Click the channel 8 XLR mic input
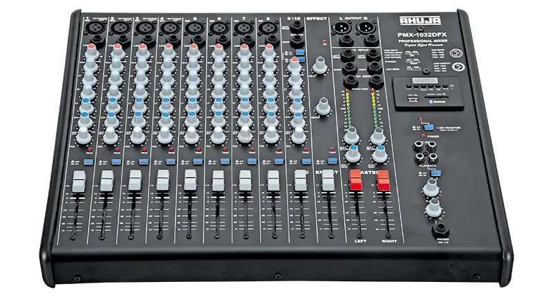This screenshot has height=302, width=553. pos(269,28)
